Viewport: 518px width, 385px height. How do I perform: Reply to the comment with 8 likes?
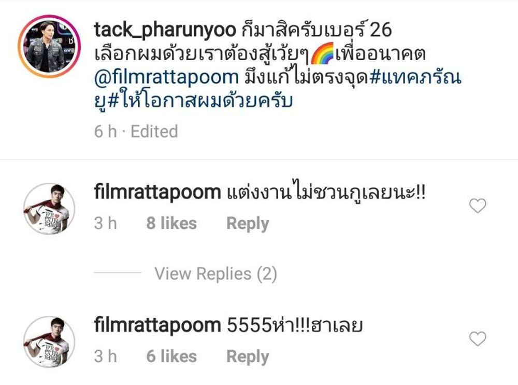(248, 224)
